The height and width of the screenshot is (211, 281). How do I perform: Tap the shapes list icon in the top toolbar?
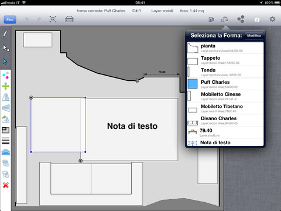(225, 19)
